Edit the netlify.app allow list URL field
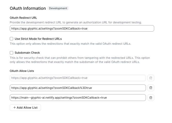 78,98
